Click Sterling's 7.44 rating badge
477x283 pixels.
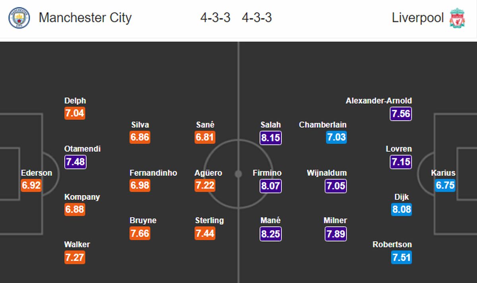pos(205,234)
